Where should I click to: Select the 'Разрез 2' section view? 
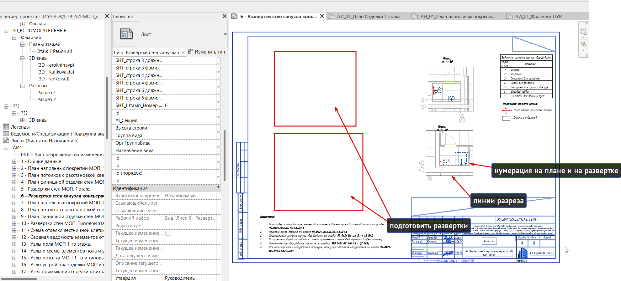pyautogui.click(x=46, y=100)
